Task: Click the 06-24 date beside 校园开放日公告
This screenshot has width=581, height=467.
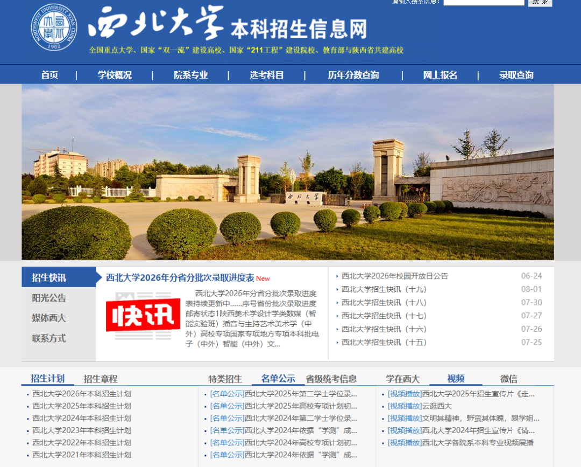Action: click(532, 276)
